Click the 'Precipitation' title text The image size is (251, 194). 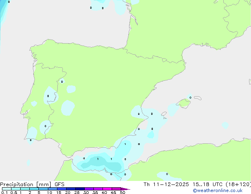pyautogui.click(x=17, y=184)
